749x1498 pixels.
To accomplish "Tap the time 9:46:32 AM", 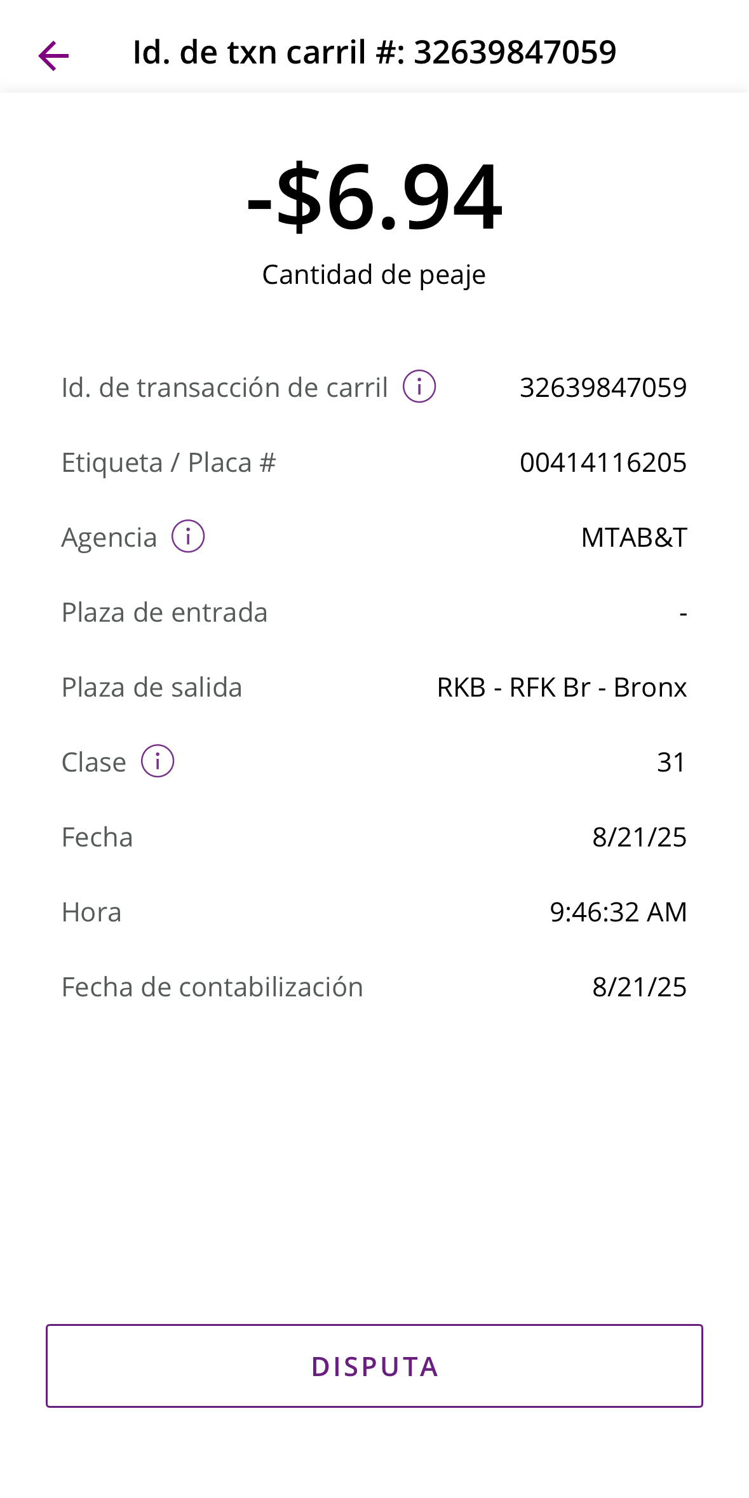I will pyautogui.click(x=618, y=913).
